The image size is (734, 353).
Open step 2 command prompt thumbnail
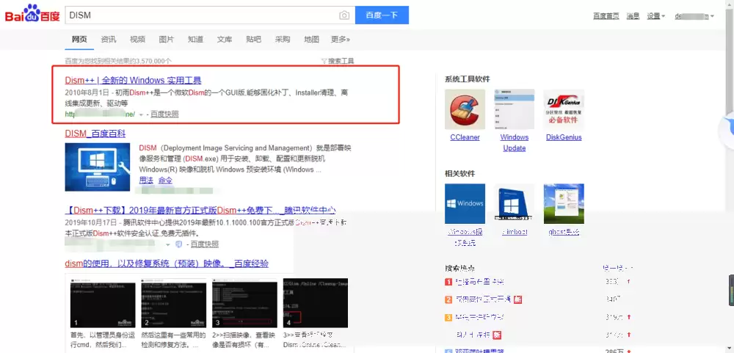pos(174,303)
